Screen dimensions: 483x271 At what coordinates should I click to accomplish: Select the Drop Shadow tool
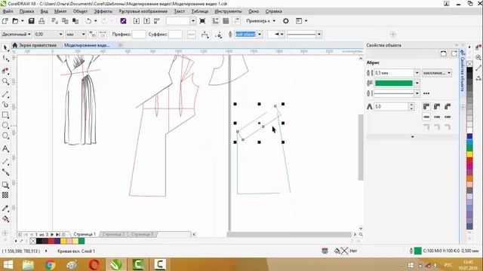coord(5,184)
